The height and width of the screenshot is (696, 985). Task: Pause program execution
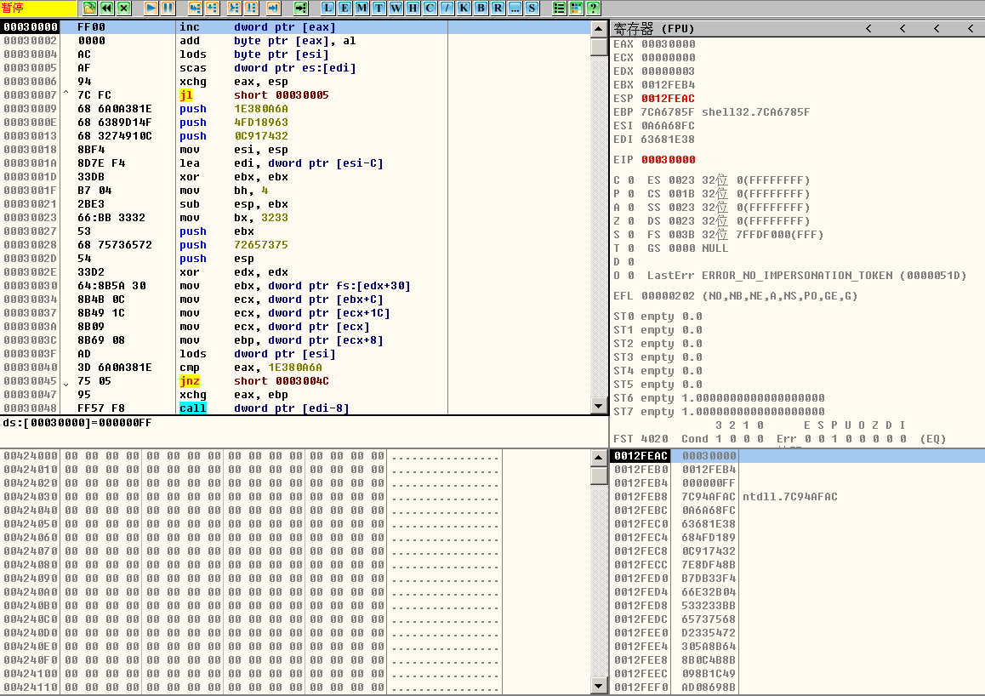[x=167, y=8]
